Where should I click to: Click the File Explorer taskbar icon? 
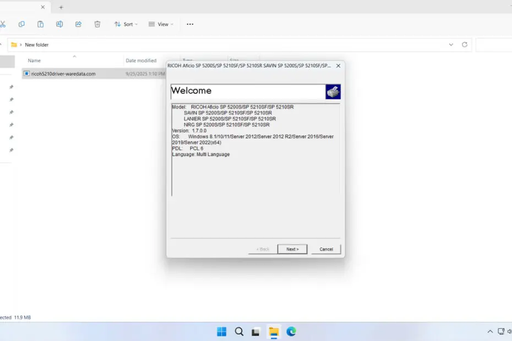coord(274,332)
